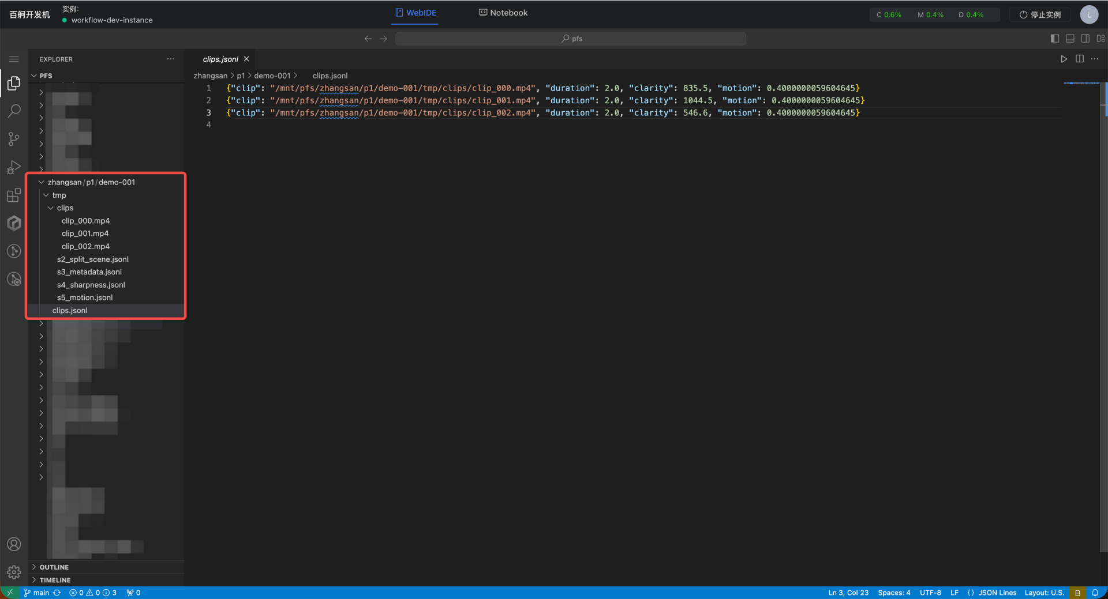Image resolution: width=1108 pixels, height=599 pixels.
Task: Toggle the secondary side bar layout
Action: [1085, 39]
